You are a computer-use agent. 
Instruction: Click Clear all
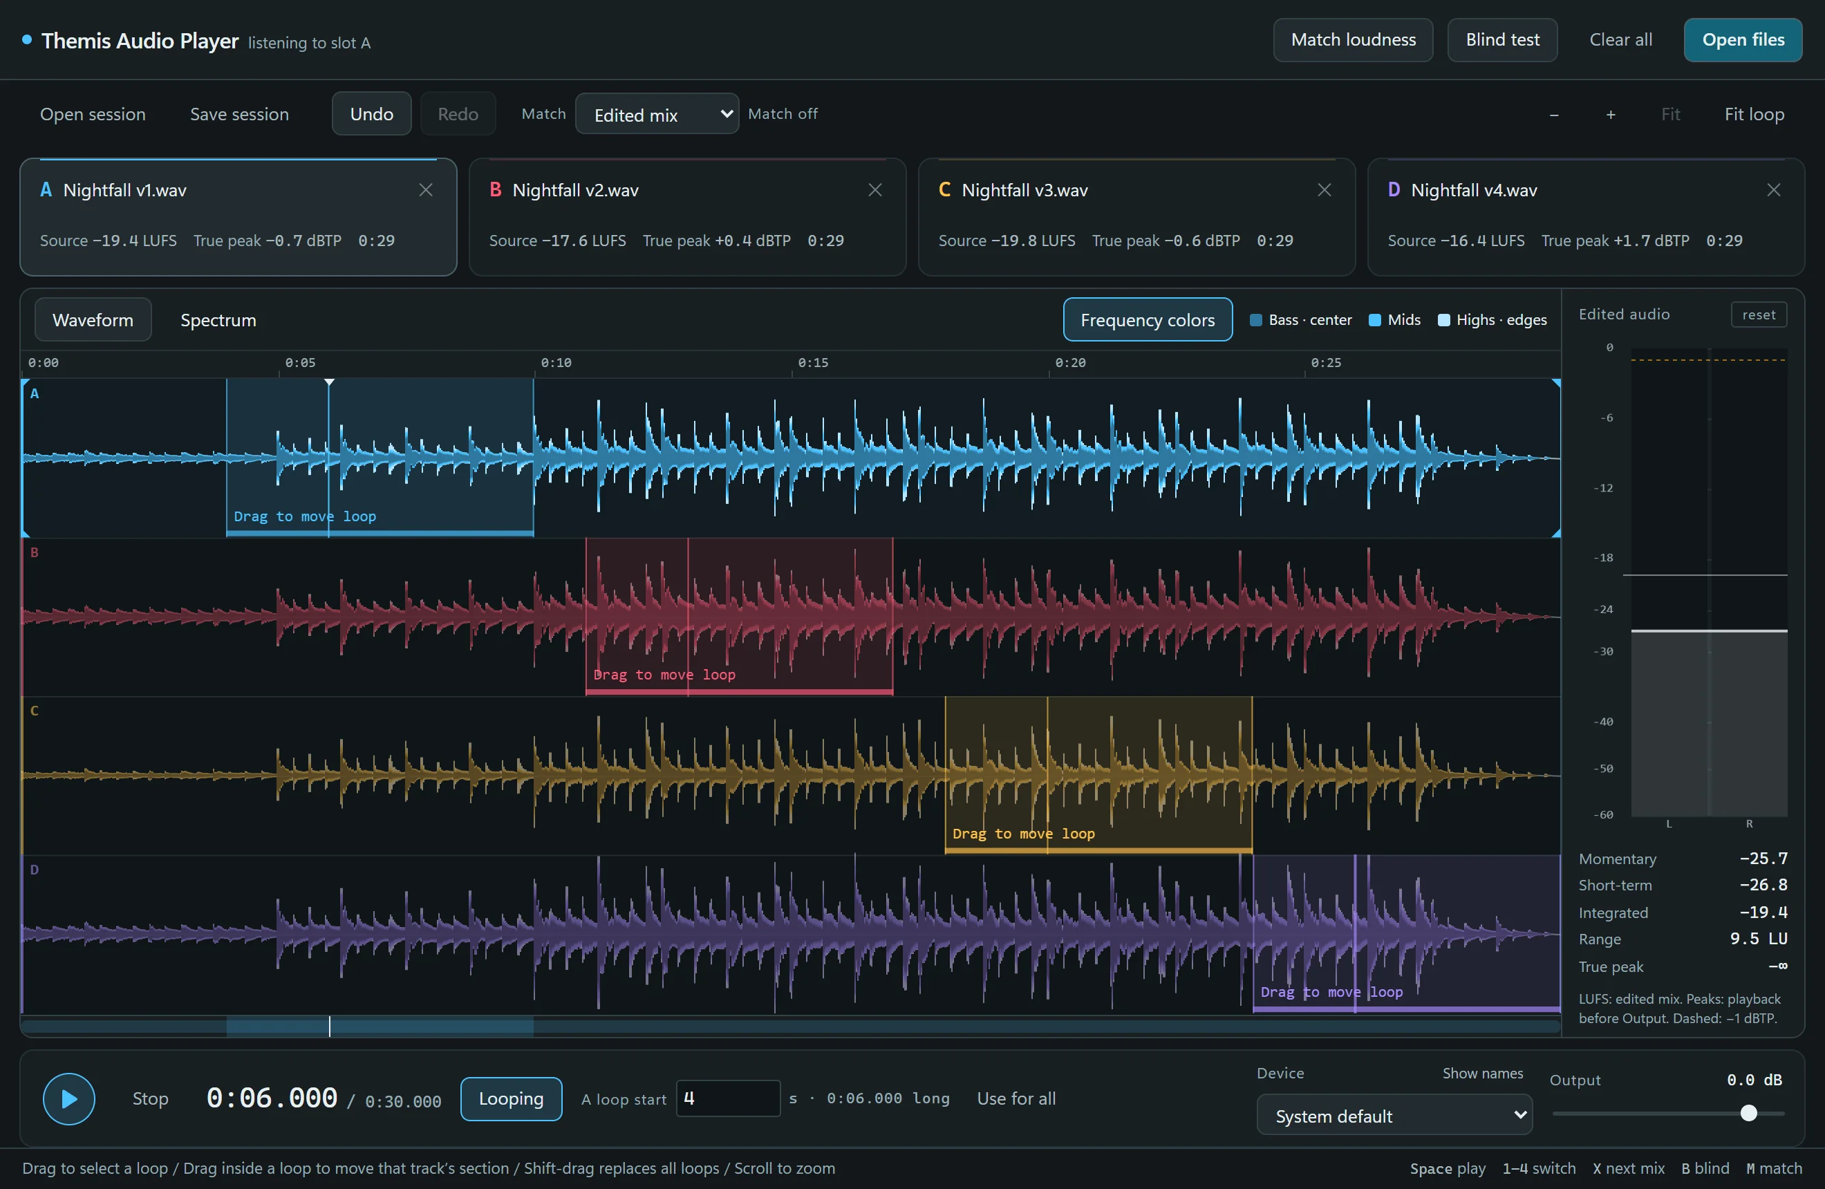[1620, 40]
